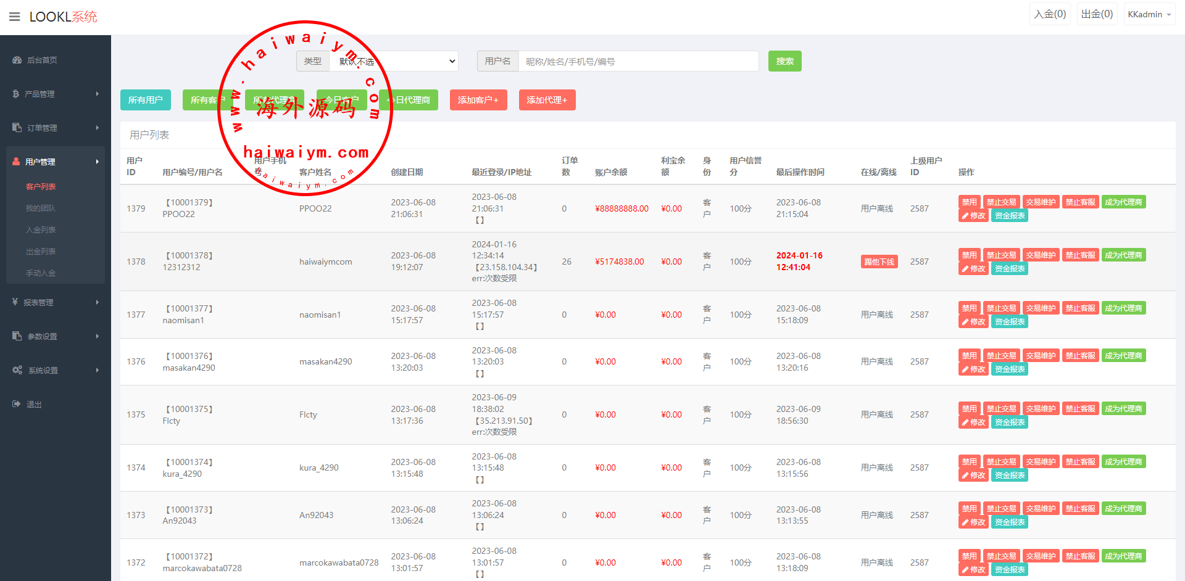
Task: Toggle 禁止客服 for user 1375
Action: click(x=1080, y=409)
